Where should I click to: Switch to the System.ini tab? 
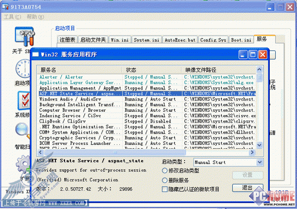[x=147, y=40]
